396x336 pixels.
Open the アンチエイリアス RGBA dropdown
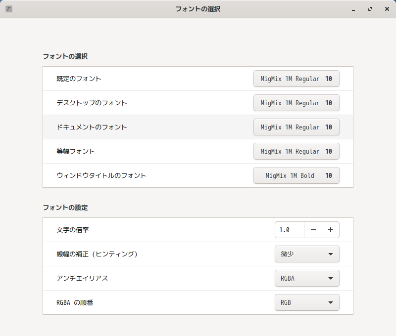[x=307, y=278]
